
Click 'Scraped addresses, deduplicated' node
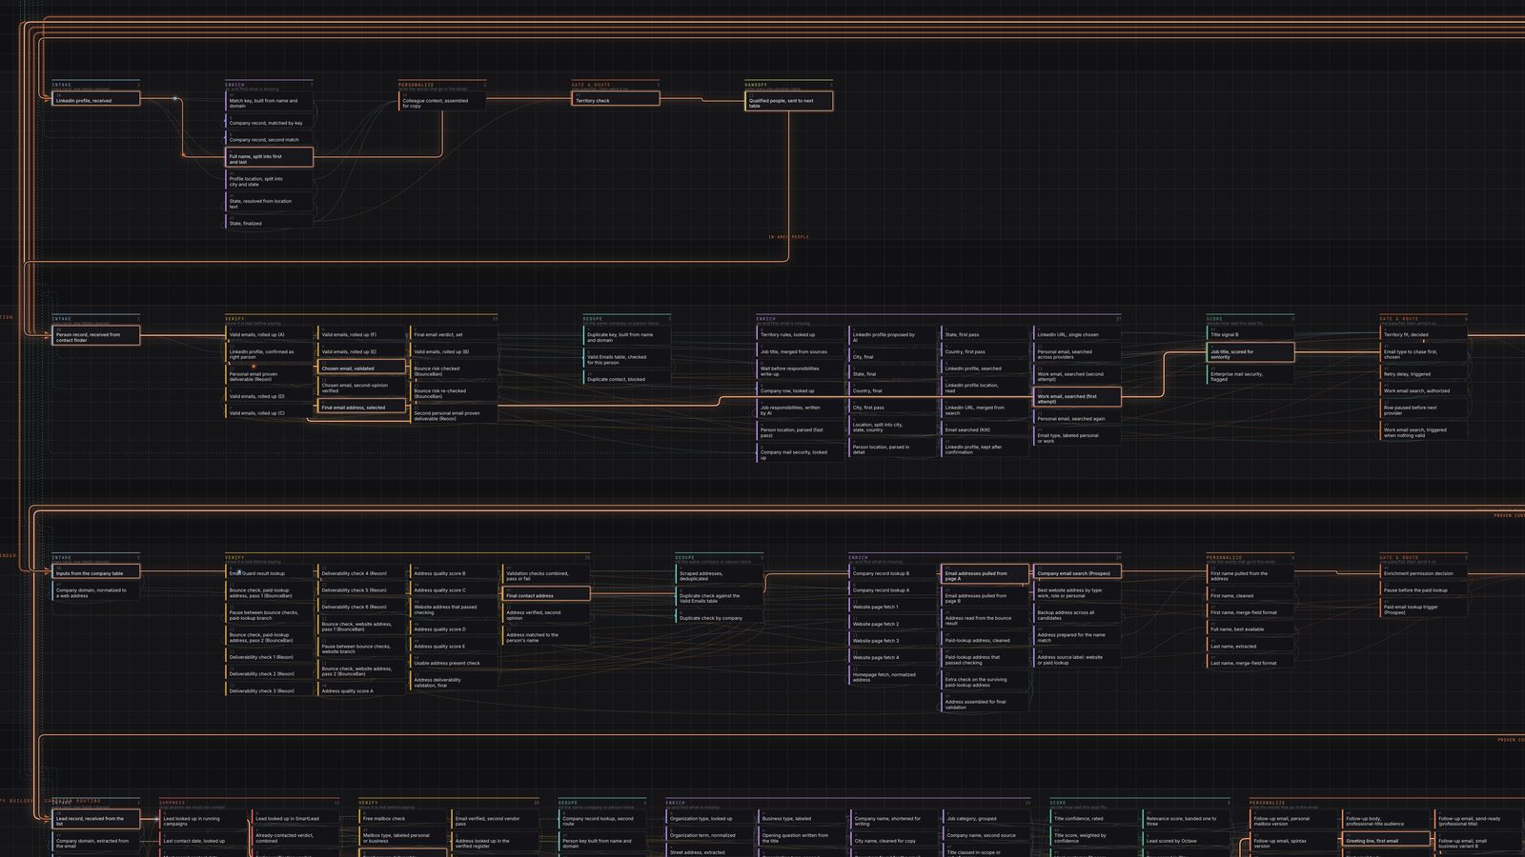click(721, 575)
